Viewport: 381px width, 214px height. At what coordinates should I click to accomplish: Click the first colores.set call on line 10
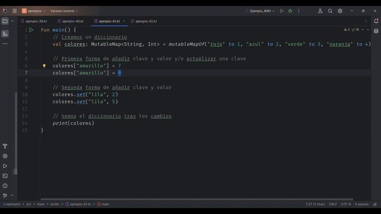85,95
